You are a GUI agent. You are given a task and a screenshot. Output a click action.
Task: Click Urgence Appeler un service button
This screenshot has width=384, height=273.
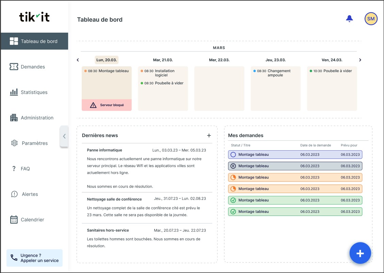(x=34, y=258)
